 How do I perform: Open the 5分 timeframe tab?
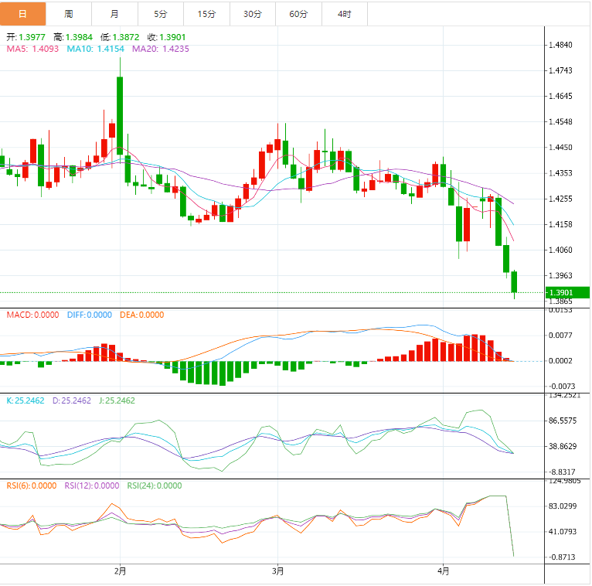[x=161, y=14]
